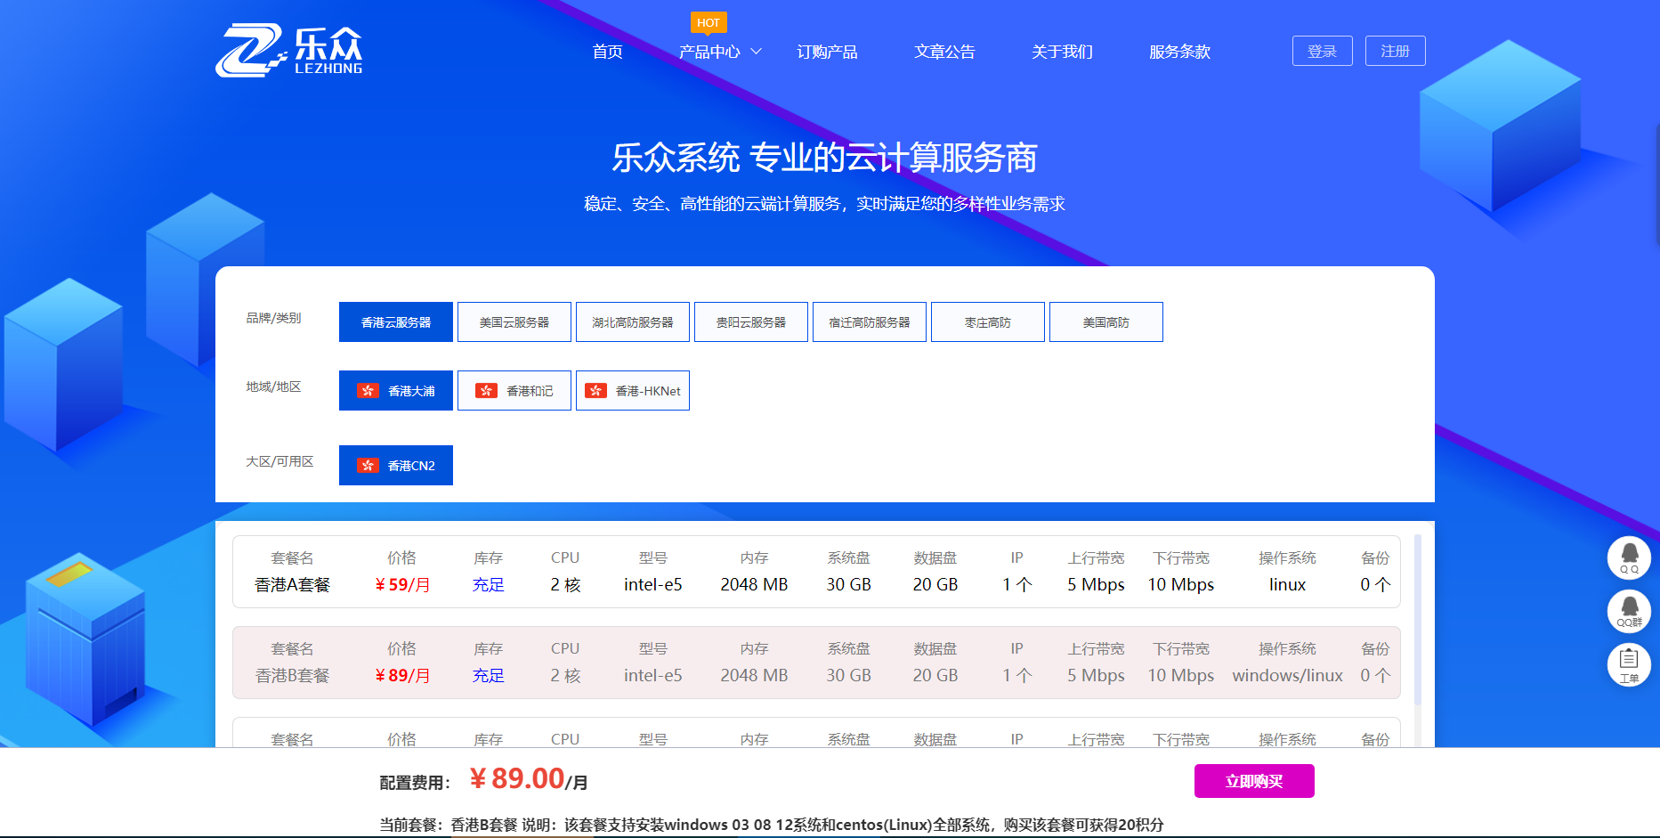
Task: Switch to 美国云服务器 category
Action: (514, 322)
